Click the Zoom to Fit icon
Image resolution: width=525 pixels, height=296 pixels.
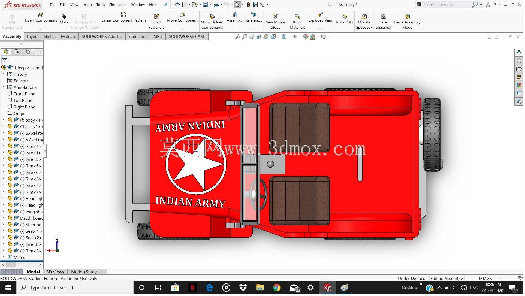tap(238, 37)
